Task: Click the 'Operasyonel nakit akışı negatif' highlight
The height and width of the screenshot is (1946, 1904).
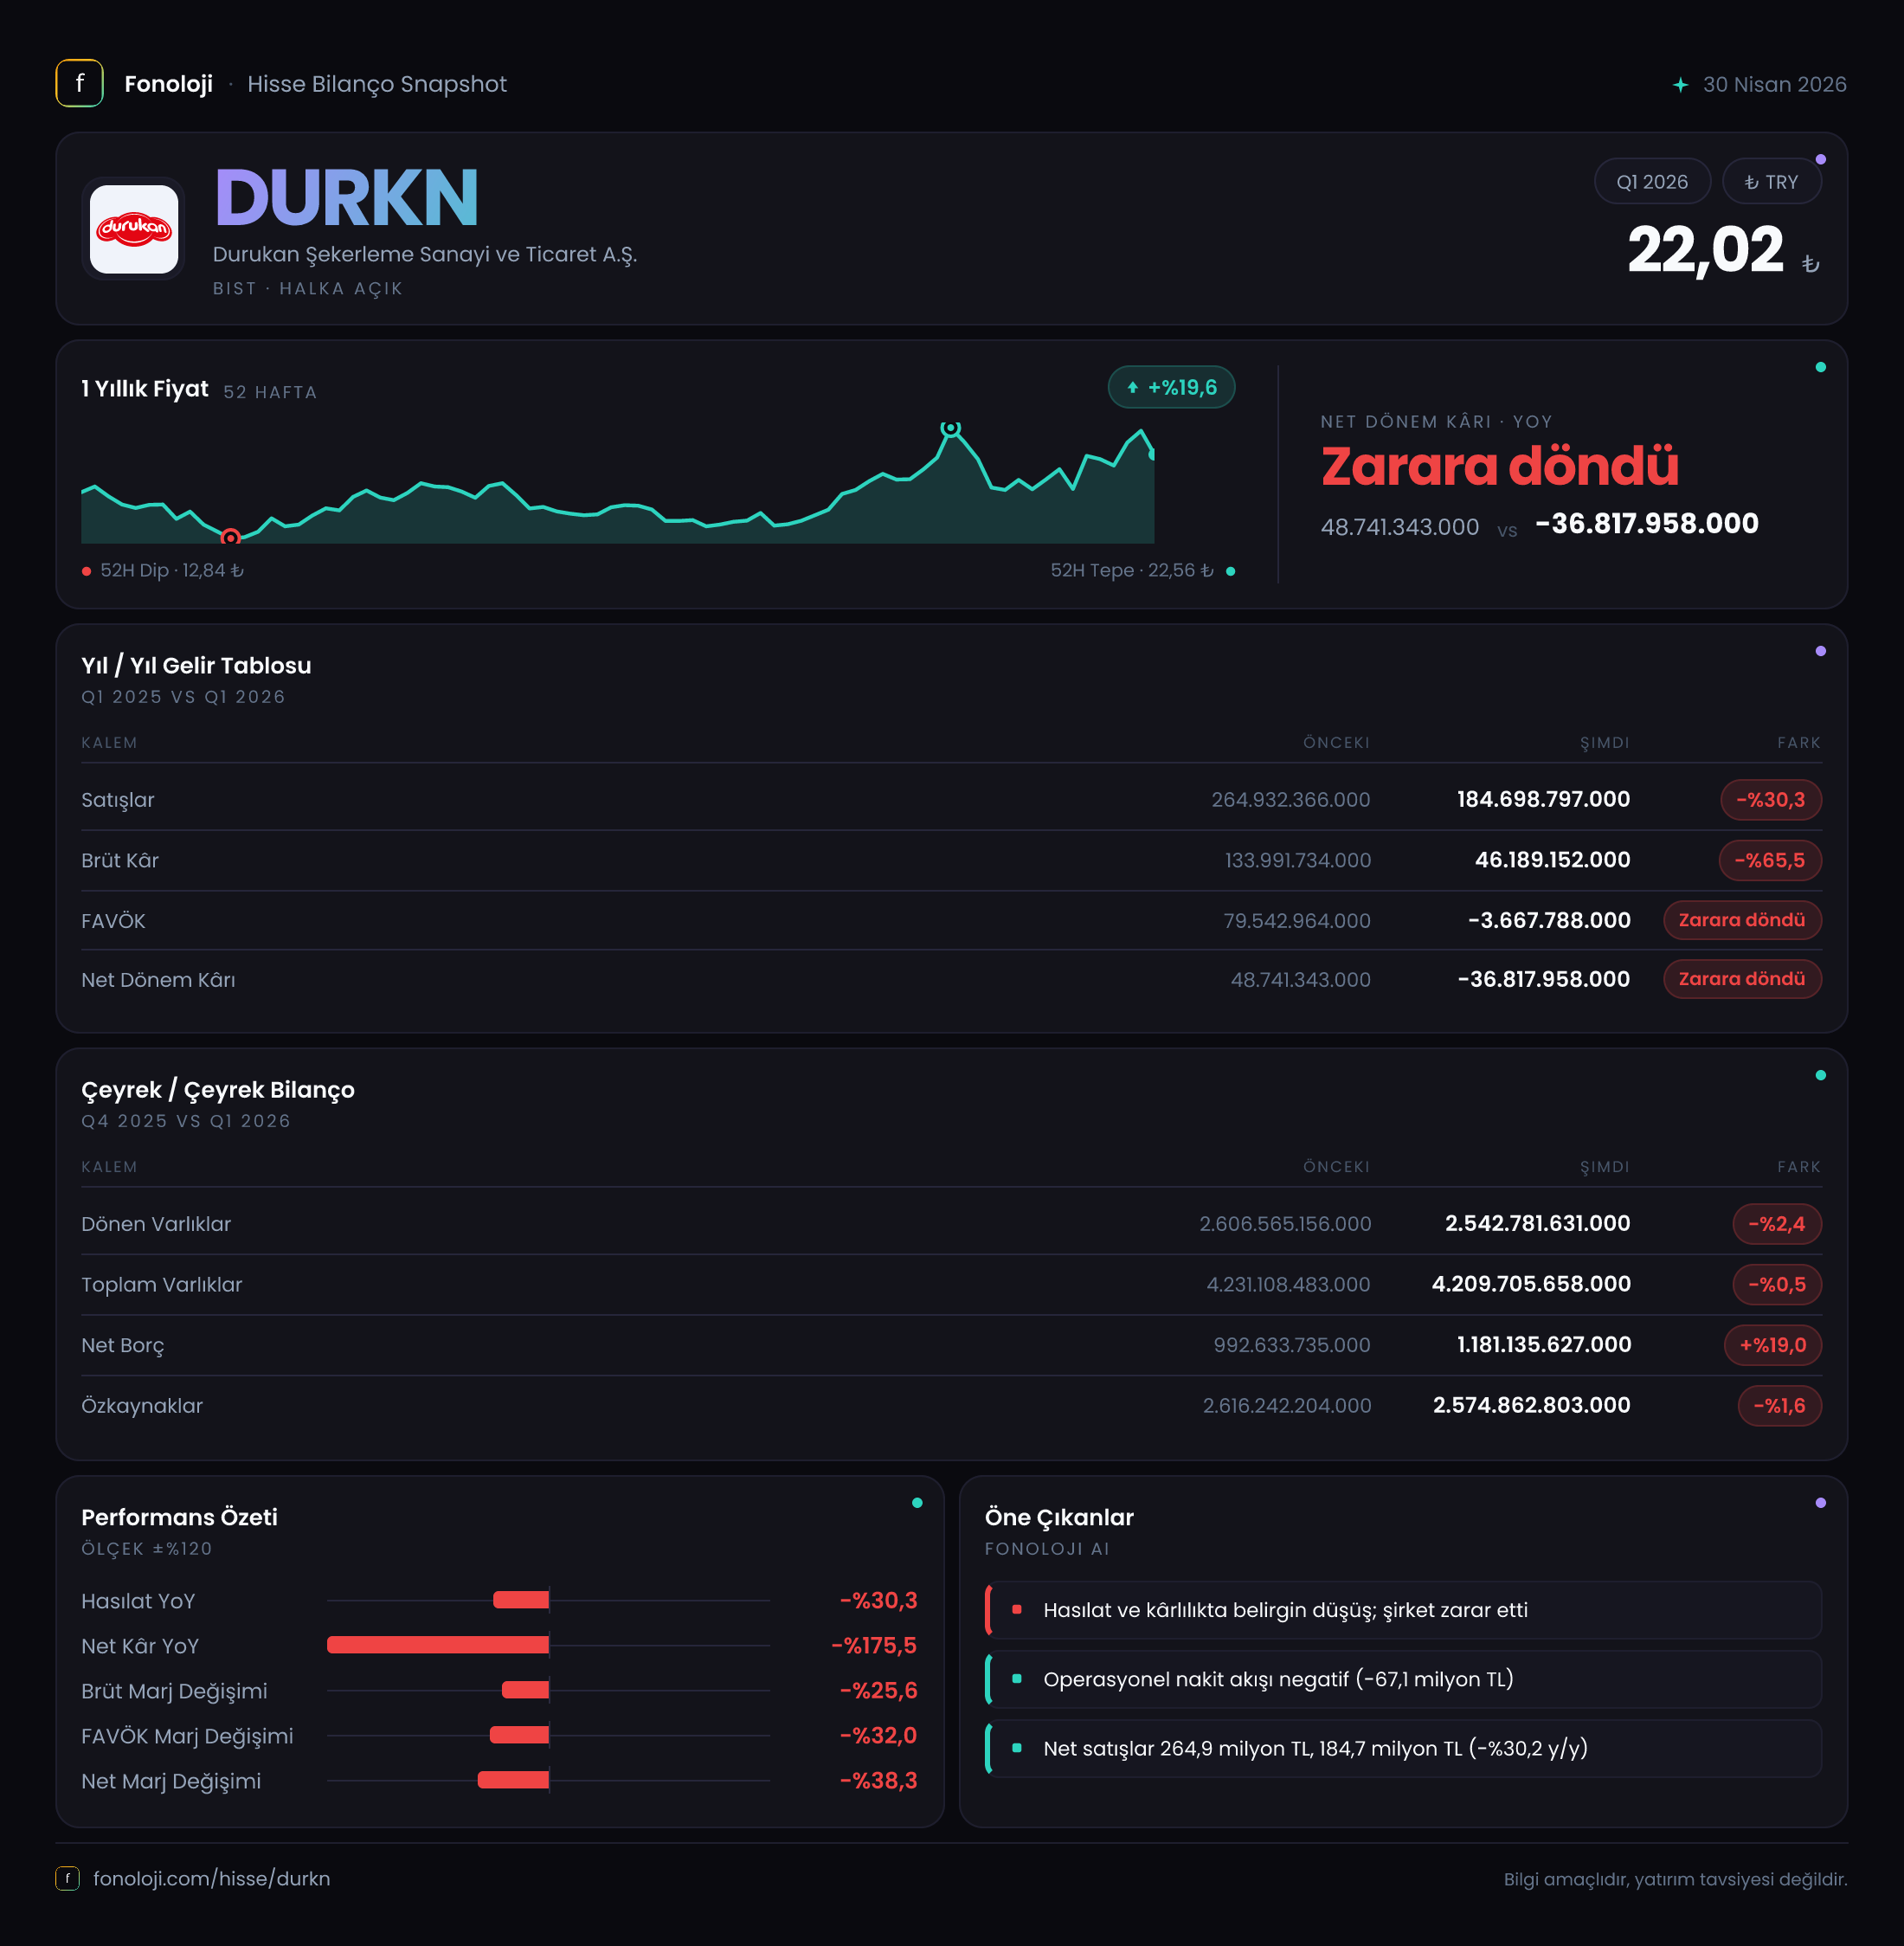Action: tap(1403, 1679)
